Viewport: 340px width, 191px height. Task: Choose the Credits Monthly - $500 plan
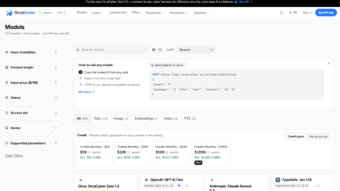171,154
